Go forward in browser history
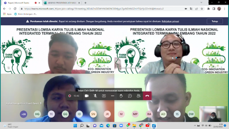The height and width of the screenshot is (129, 229). [10, 9]
